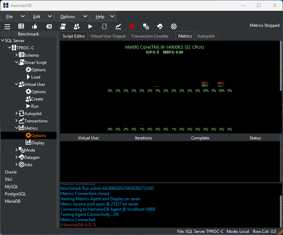This screenshot has width=283, height=235.
Task: Click the thumbs-up test connection icon
Action: click(35, 26)
